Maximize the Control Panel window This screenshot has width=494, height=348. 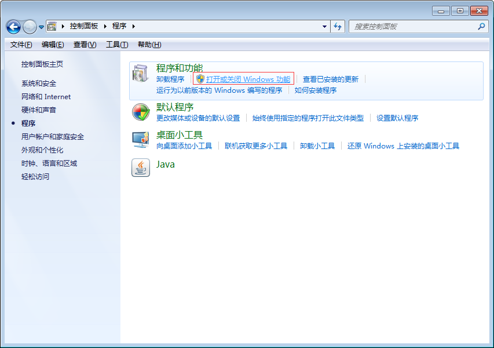[x=460, y=11]
